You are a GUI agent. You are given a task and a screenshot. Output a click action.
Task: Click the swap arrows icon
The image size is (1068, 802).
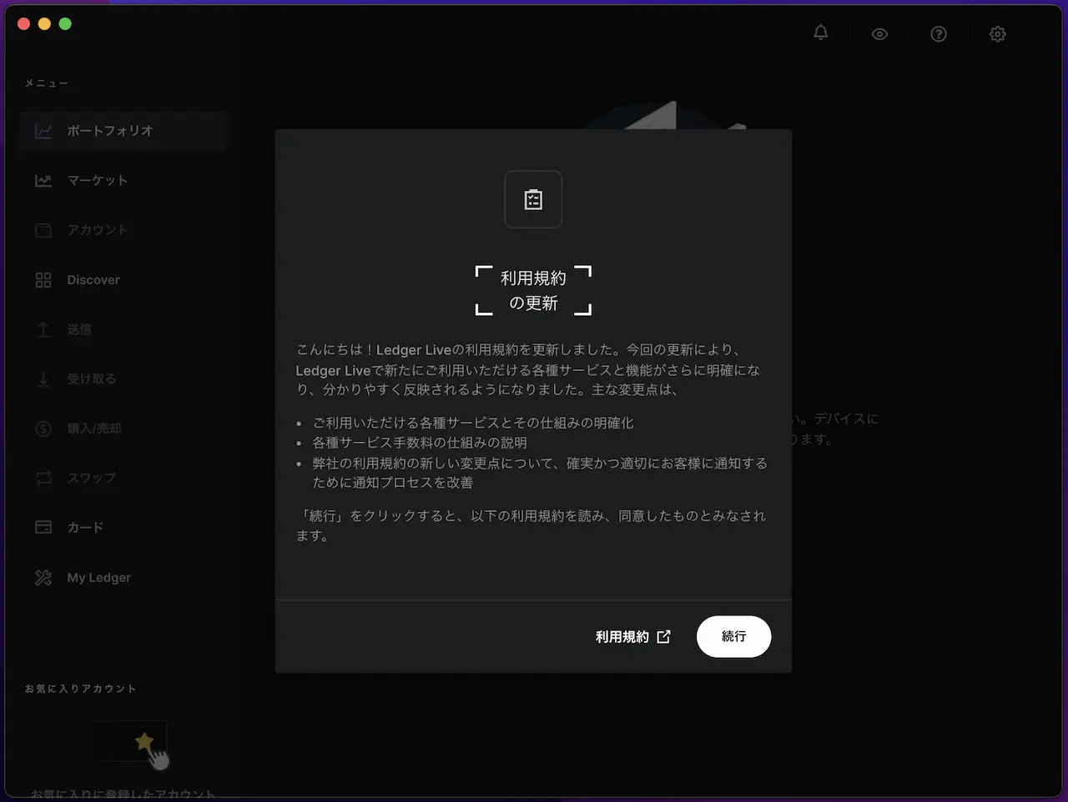click(x=43, y=478)
